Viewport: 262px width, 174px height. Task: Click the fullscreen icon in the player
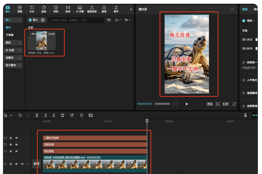[x=234, y=104]
